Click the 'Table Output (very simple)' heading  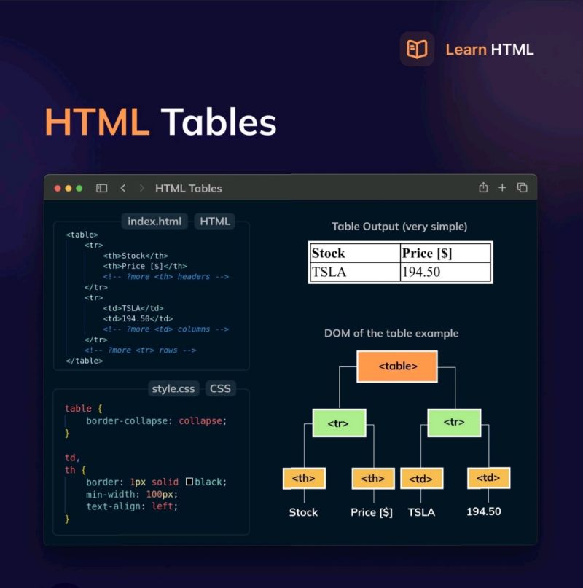(399, 227)
